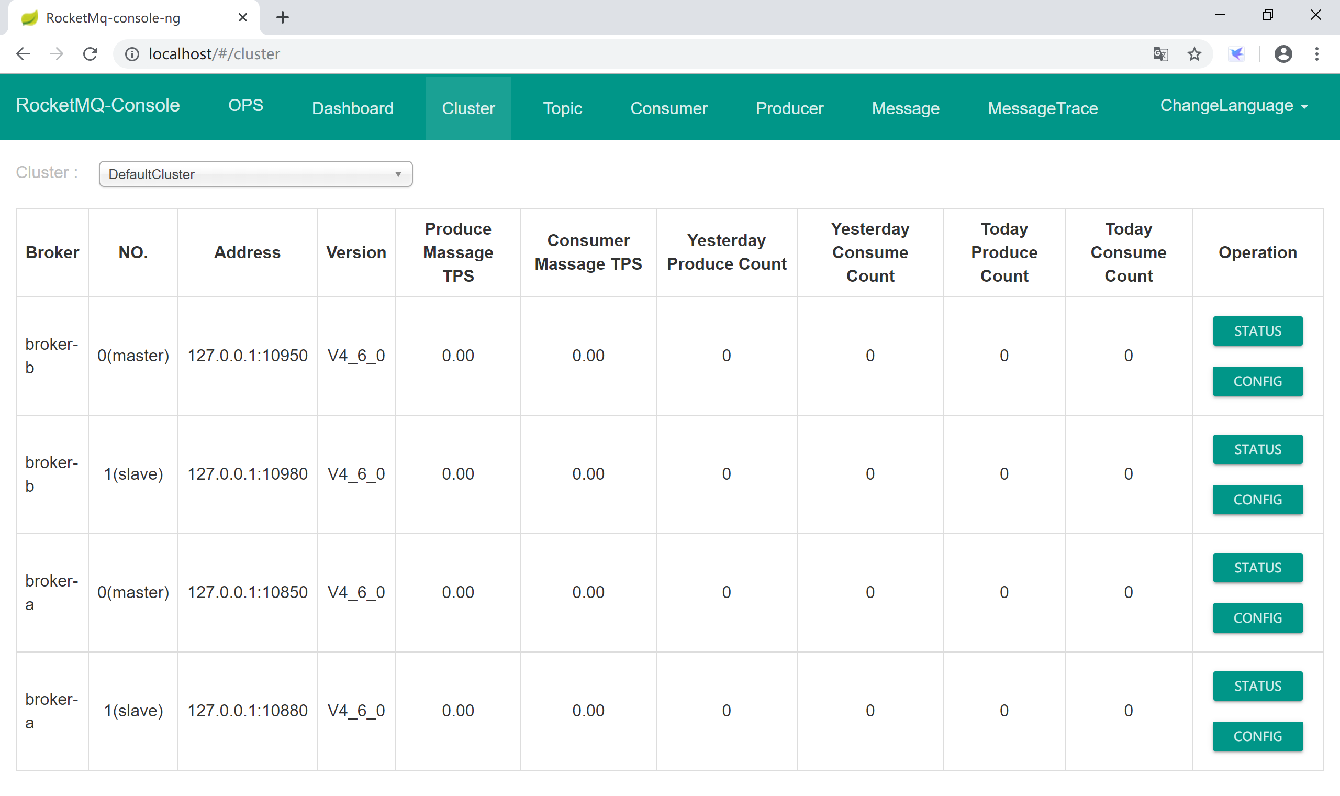Switch to the Topic tab
This screenshot has width=1340, height=796.
pos(562,108)
